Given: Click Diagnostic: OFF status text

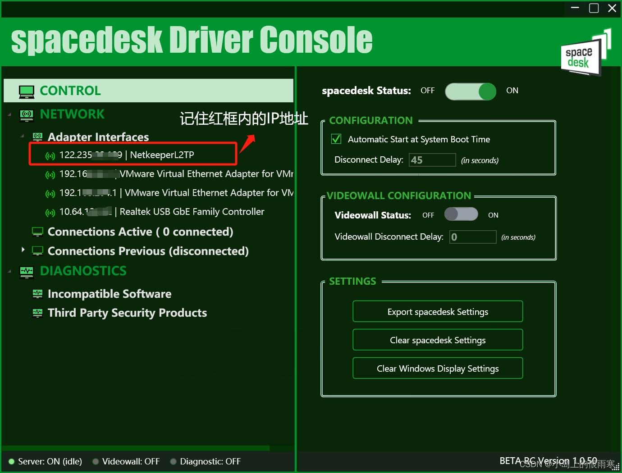Looking at the screenshot, I should (x=210, y=461).
